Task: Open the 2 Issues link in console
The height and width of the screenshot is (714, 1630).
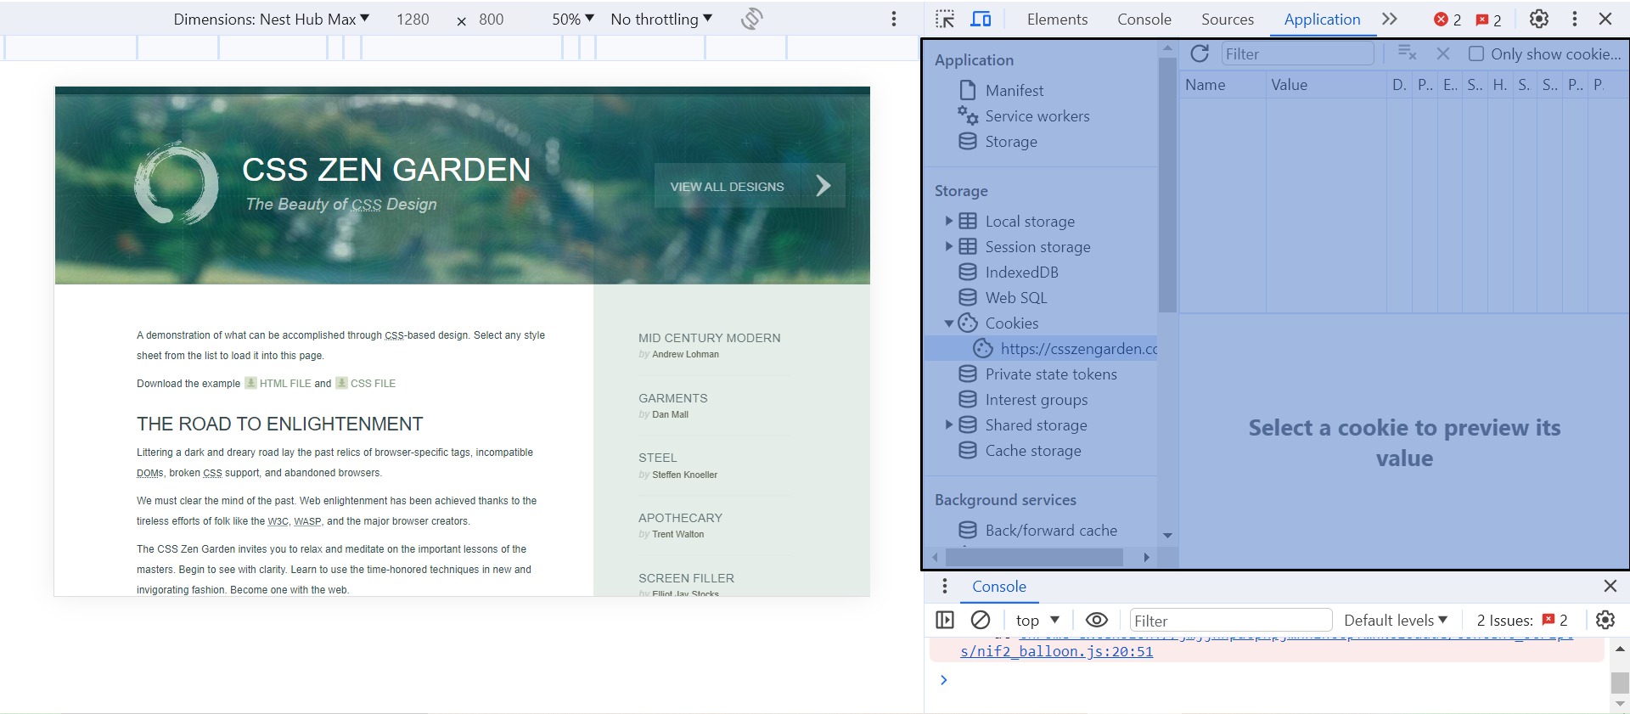Action: [x=1522, y=620]
